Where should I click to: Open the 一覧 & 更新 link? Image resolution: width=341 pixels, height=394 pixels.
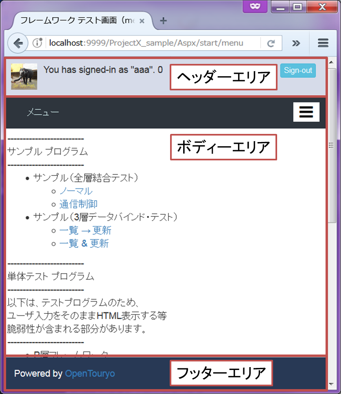(x=84, y=244)
